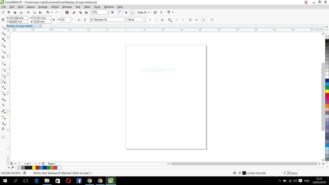Open the Layout menu

[31, 7]
